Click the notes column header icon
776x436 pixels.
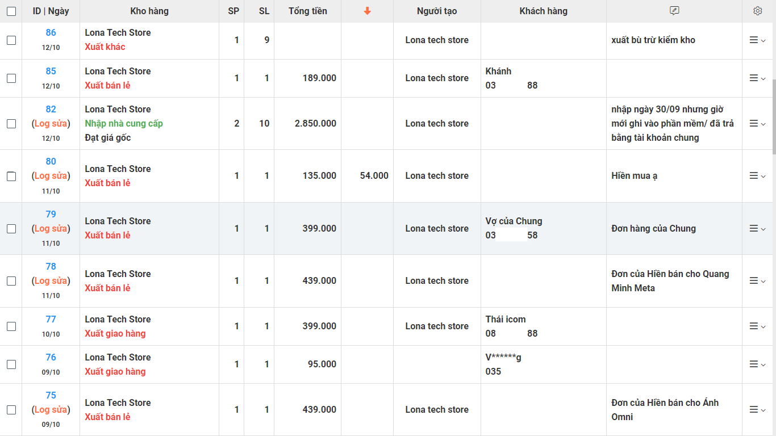674,11
